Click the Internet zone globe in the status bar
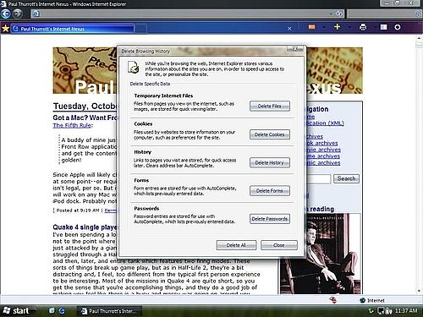Image resolution: width=423 pixels, height=317 pixels. (363, 300)
